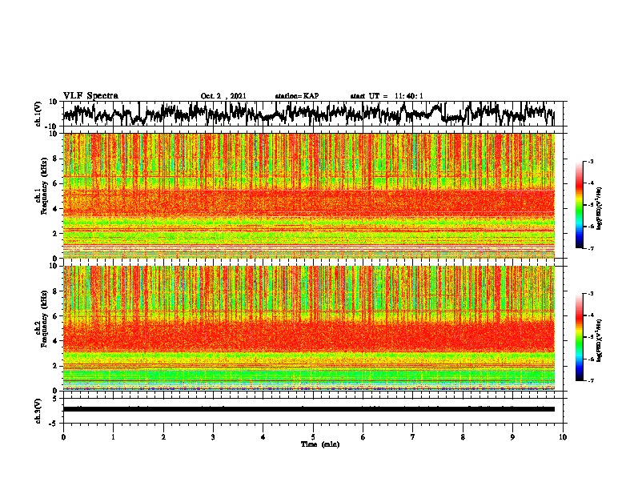Click the ch.1 'Frequency (kHz)' axis label
The image size is (634, 490).
pyautogui.click(x=44, y=187)
